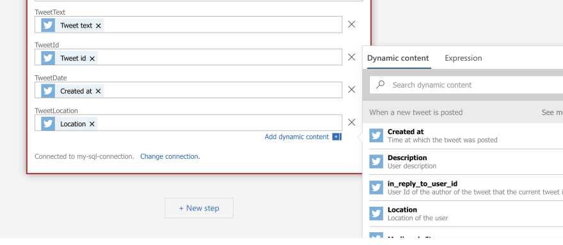The width and height of the screenshot is (563, 245).
Task: Remove the Location token from TweetLocation
Action: point(92,124)
